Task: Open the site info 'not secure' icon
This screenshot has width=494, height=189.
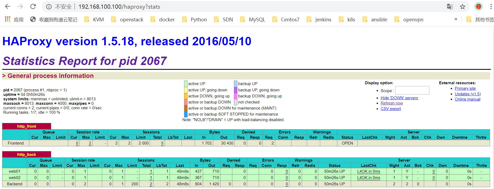Action: point(49,7)
